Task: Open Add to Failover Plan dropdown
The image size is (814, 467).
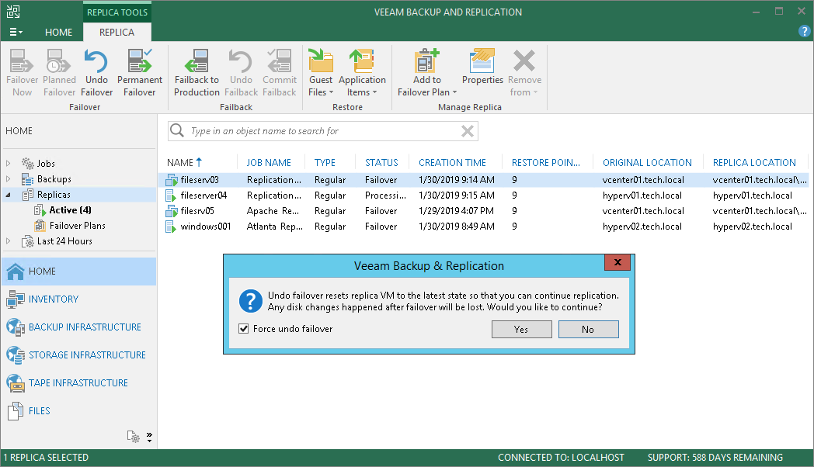Action: (x=427, y=73)
